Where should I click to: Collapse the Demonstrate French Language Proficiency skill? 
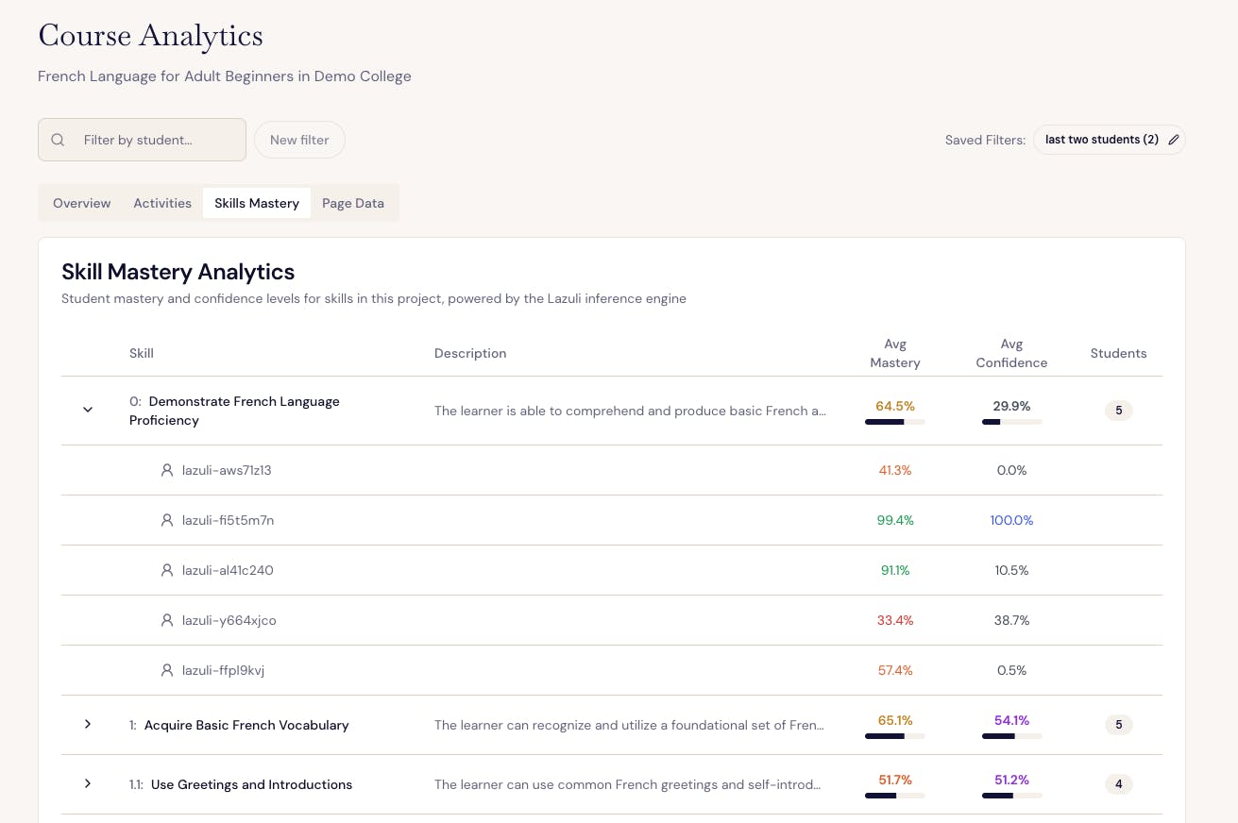88,410
